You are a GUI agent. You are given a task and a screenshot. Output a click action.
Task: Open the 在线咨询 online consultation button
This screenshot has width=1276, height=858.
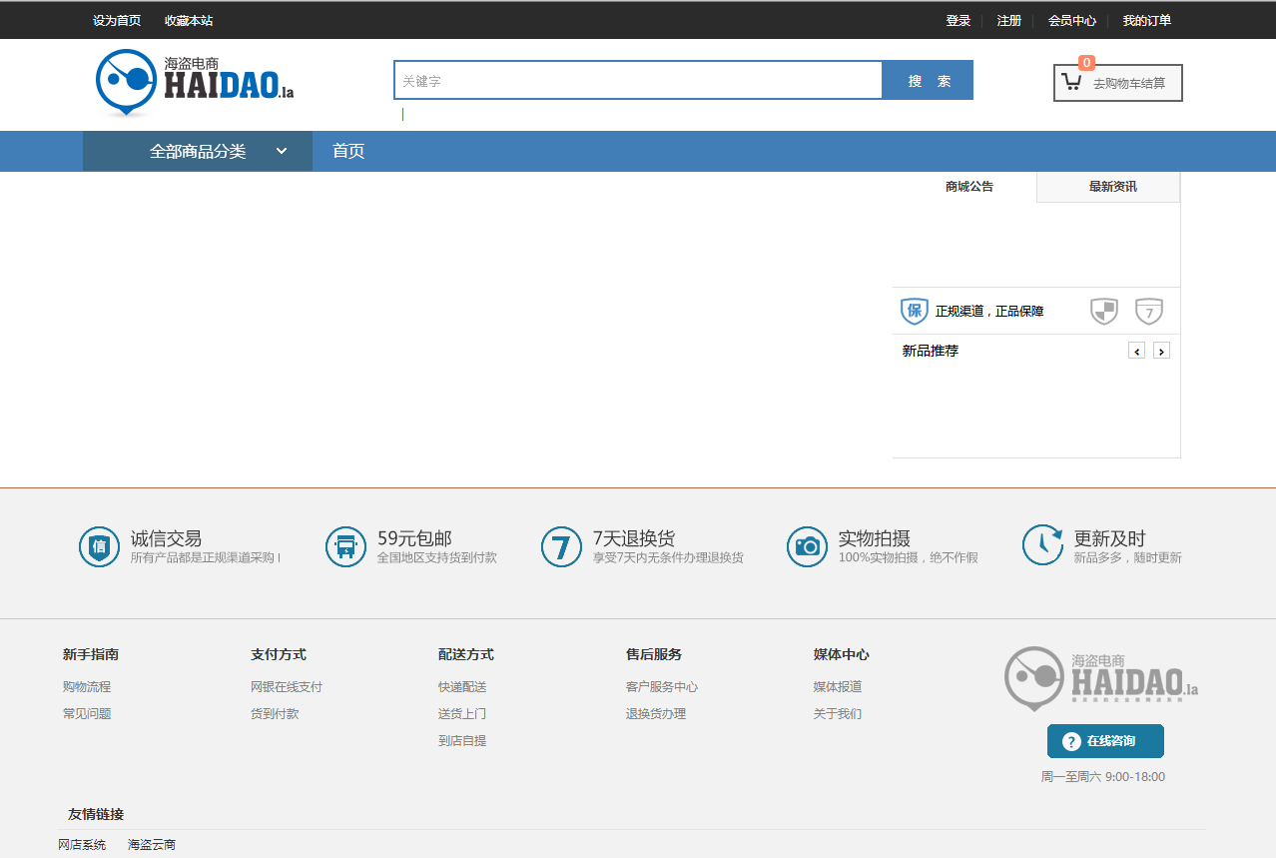[x=1105, y=741]
